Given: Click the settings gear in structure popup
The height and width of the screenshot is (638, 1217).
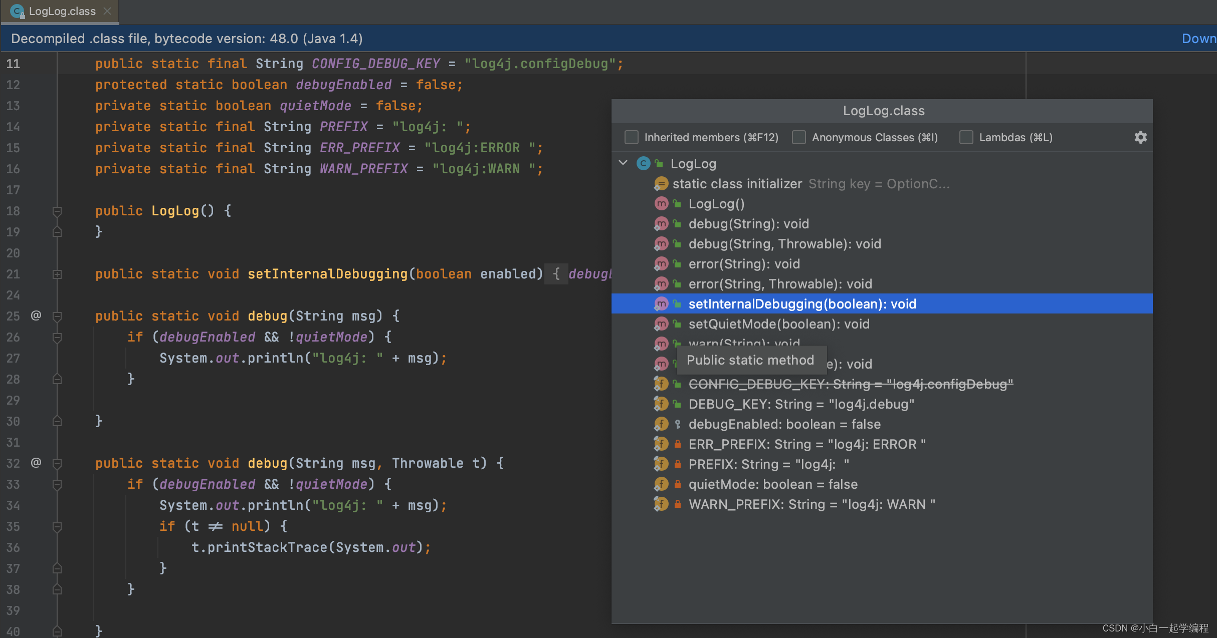Looking at the screenshot, I should click(1140, 137).
